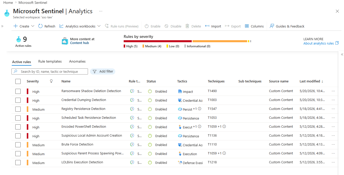Viewport: 344px width, 175px height.
Task: Expand the left navigation menu chevrons
Action: point(2,26)
